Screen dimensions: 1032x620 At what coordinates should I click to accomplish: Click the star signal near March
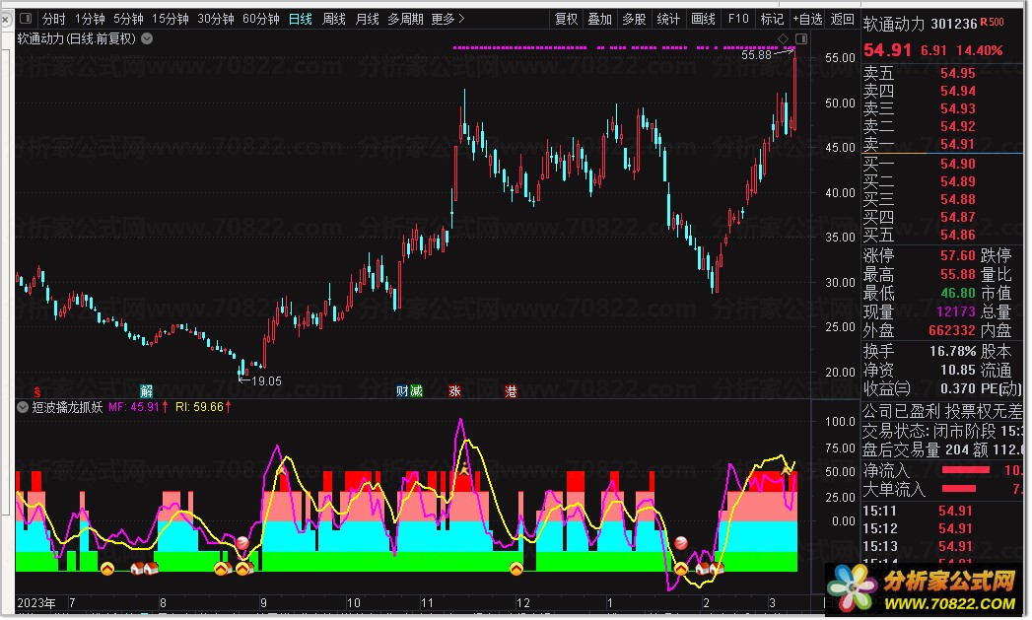787,470
